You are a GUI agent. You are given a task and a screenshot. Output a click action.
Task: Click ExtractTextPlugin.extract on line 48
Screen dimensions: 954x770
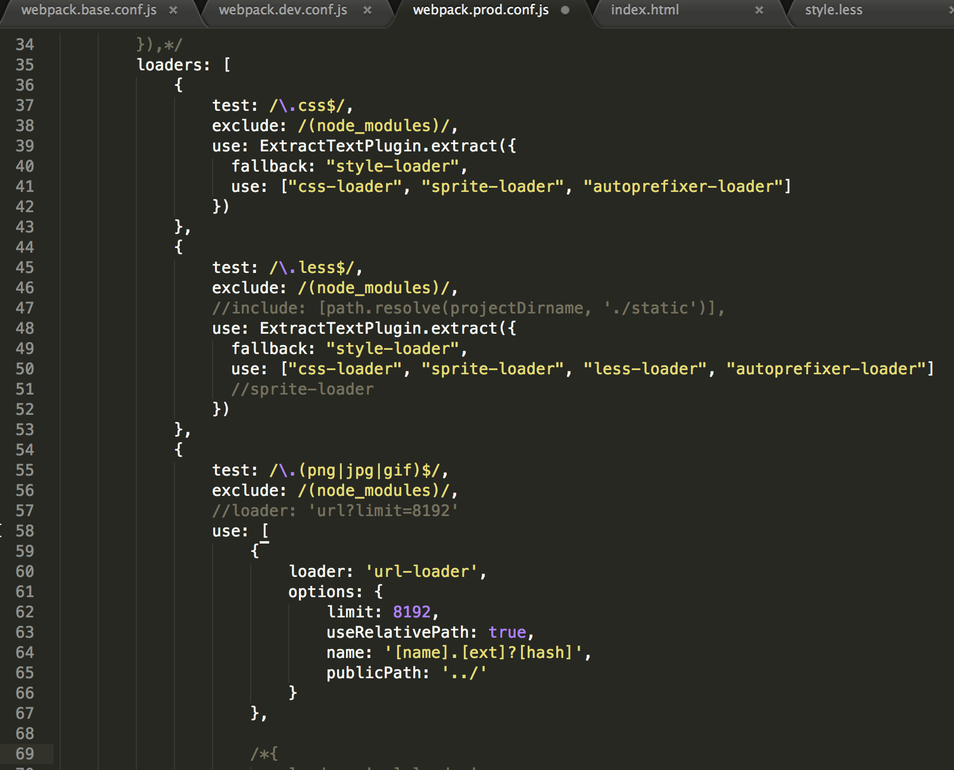pos(378,328)
